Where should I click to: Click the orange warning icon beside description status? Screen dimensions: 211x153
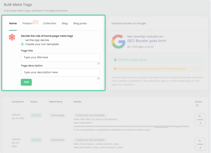pos(115,69)
